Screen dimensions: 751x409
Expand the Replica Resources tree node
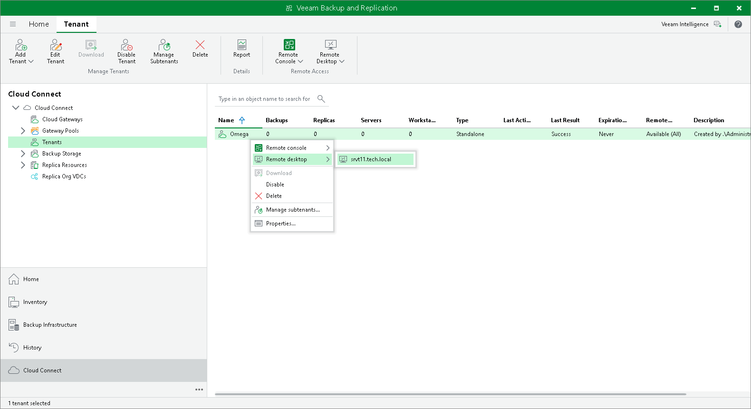[x=23, y=165]
